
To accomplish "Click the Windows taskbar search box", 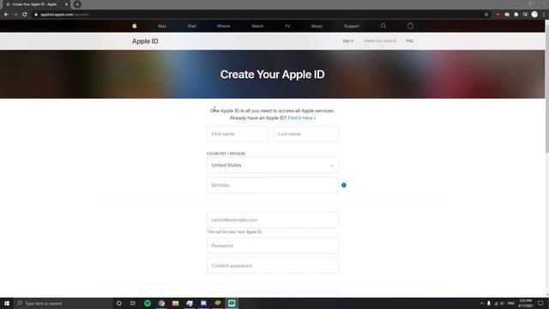I will (63, 303).
